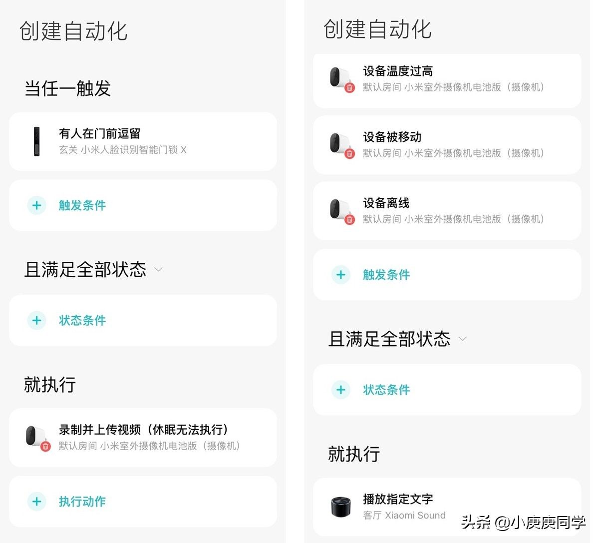The image size is (599, 543).
Task: Add 状态条件 on the right panel
Action: pos(447,390)
